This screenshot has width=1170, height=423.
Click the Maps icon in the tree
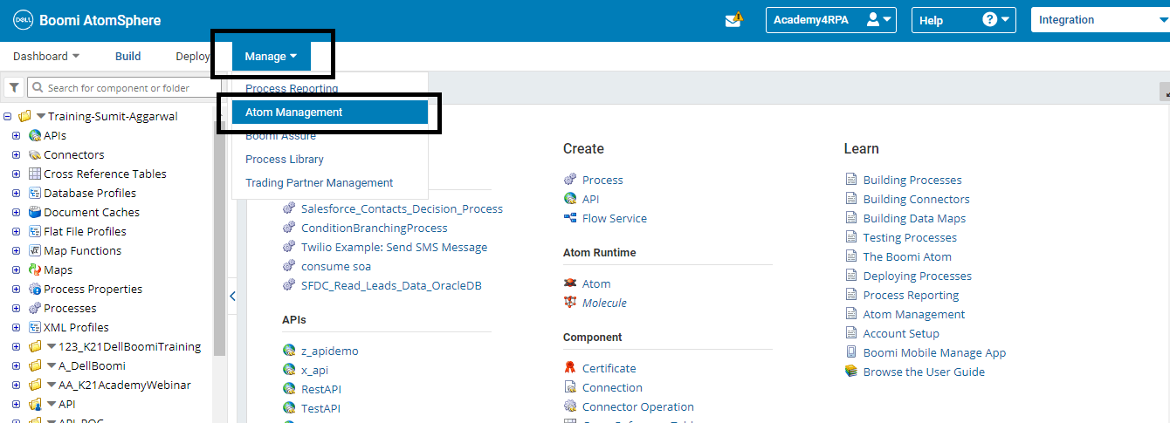click(35, 269)
